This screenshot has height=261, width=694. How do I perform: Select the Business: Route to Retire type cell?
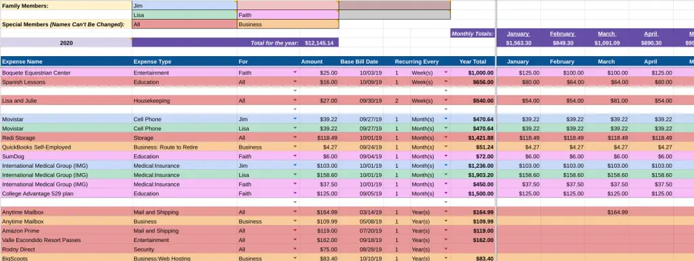(184, 147)
